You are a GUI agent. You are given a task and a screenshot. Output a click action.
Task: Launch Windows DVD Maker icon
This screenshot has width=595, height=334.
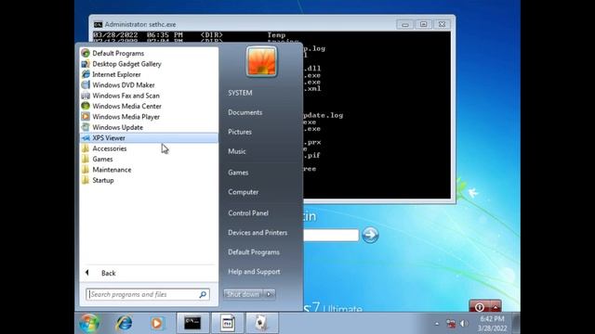(86, 85)
